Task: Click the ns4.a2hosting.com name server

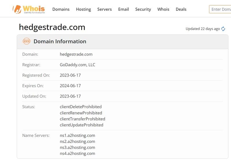Action: 77,153
